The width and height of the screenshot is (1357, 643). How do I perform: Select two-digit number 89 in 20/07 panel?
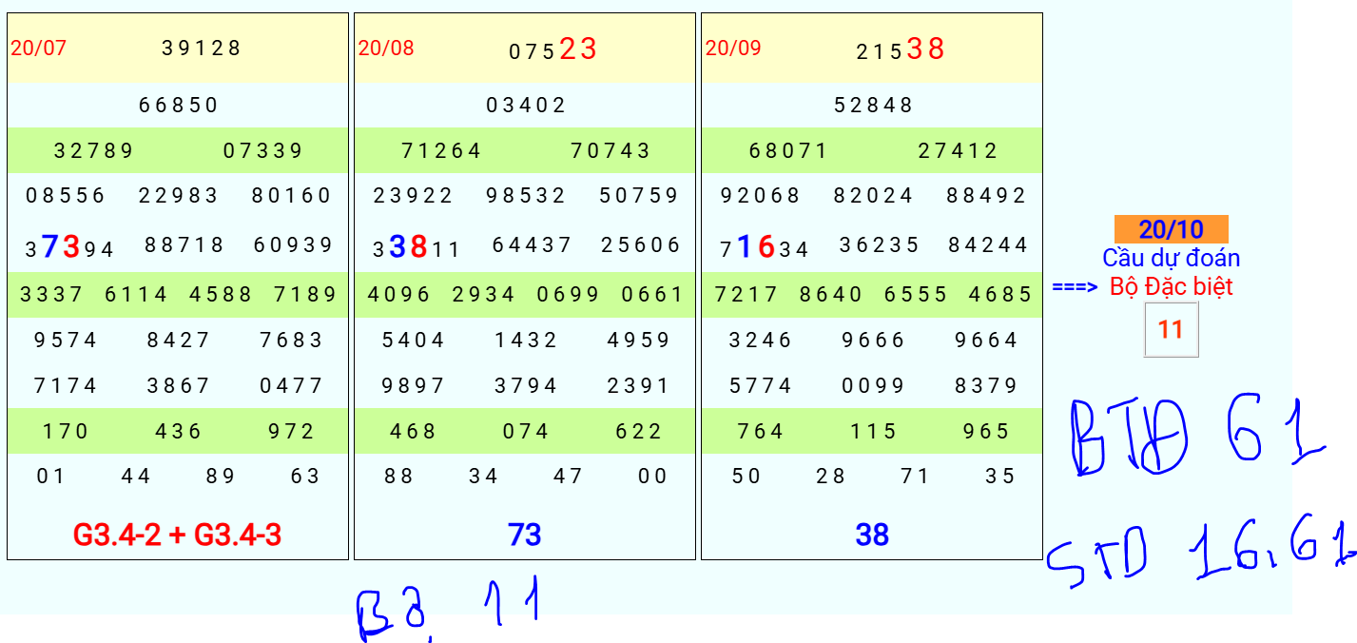(x=221, y=476)
